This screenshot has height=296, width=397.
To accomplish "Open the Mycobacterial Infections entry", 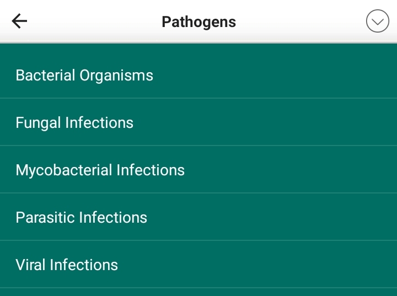I will 198,170.
